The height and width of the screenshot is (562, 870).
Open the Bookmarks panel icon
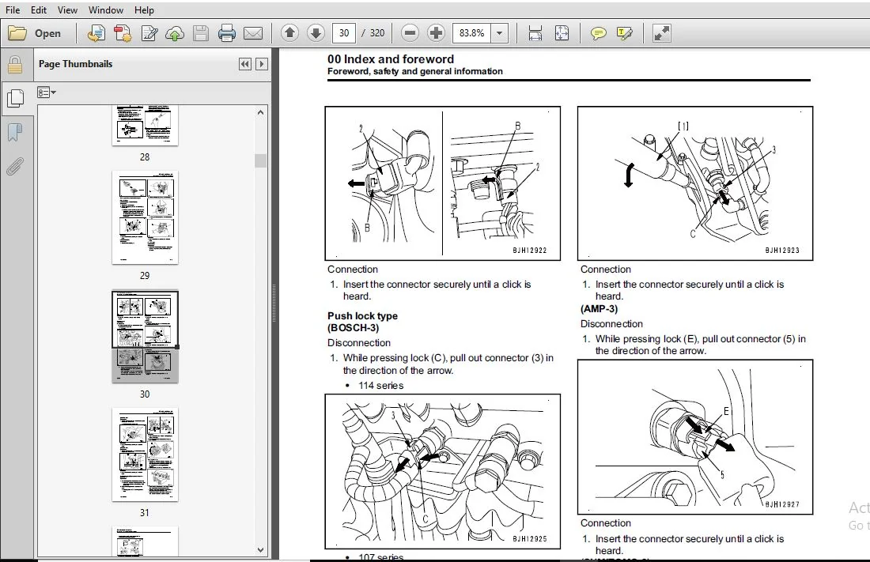15,132
